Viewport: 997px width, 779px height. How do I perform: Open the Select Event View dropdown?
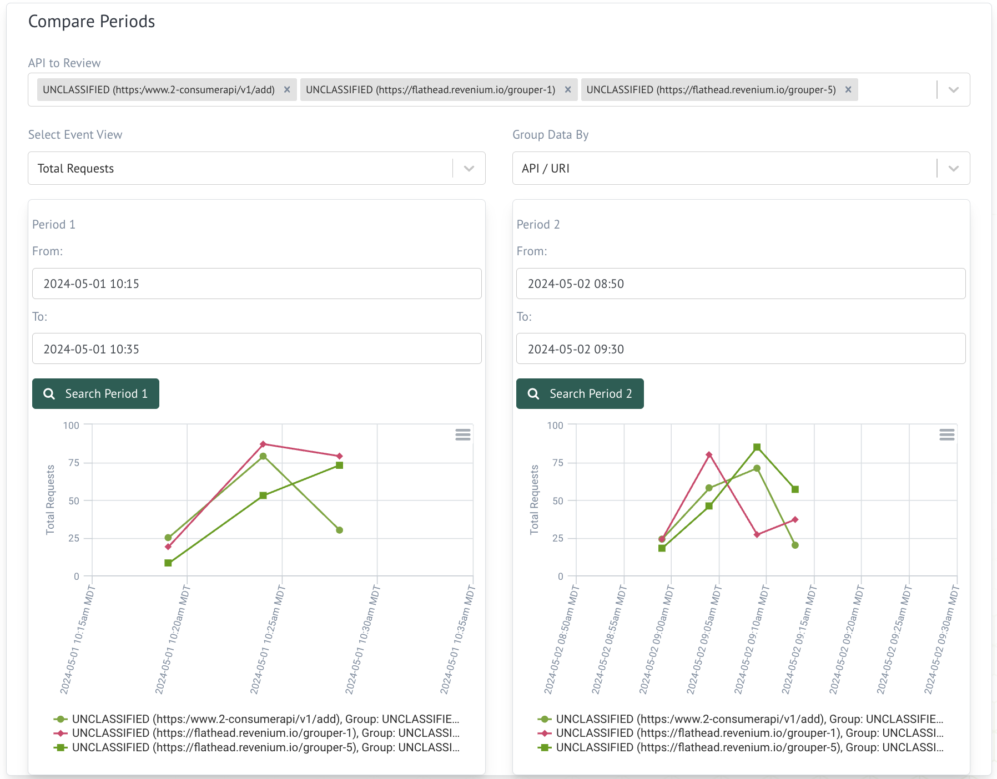pyautogui.click(x=469, y=169)
